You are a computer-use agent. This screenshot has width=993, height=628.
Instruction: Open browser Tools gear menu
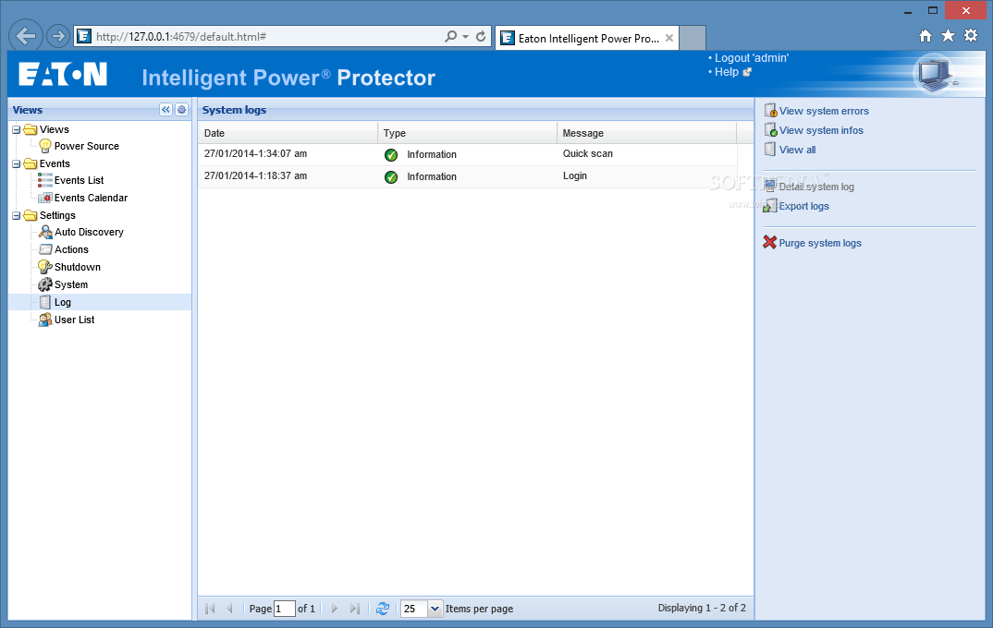click(x=971, y=36)
